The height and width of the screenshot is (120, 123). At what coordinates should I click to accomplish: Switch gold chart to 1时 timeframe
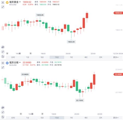[71, 57]
